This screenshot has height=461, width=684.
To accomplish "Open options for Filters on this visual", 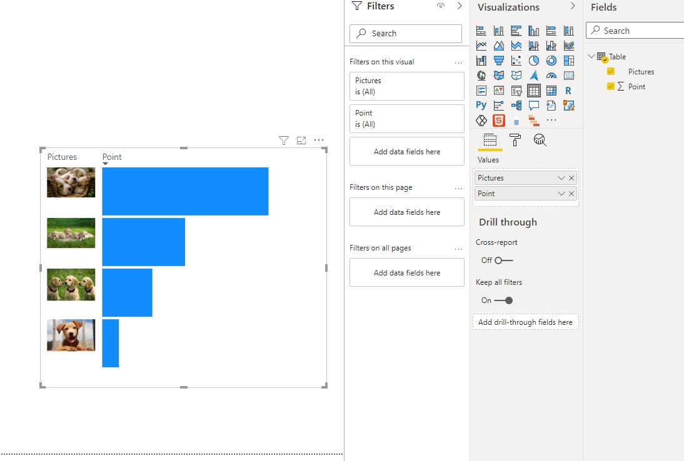I will click(458, 62).
